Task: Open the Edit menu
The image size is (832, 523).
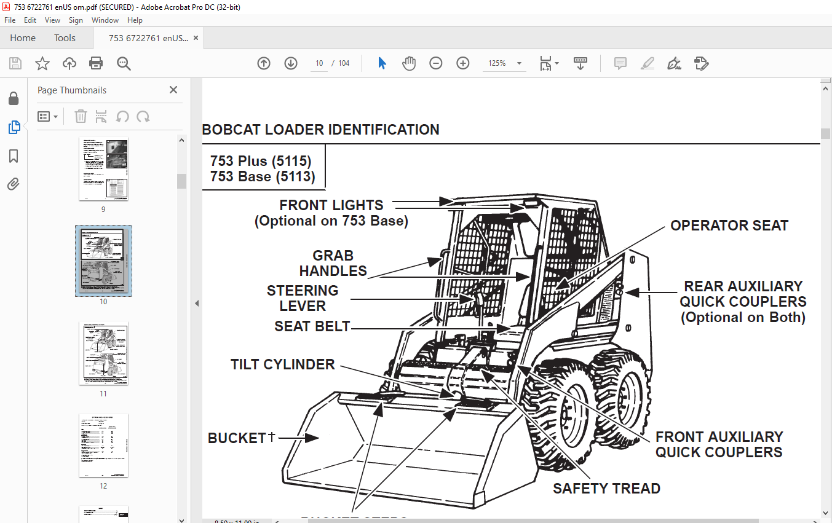Action: [x=30, y=20]
